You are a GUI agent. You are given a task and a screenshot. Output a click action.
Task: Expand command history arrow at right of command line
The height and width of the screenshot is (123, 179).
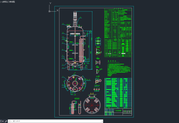[102, 121]
